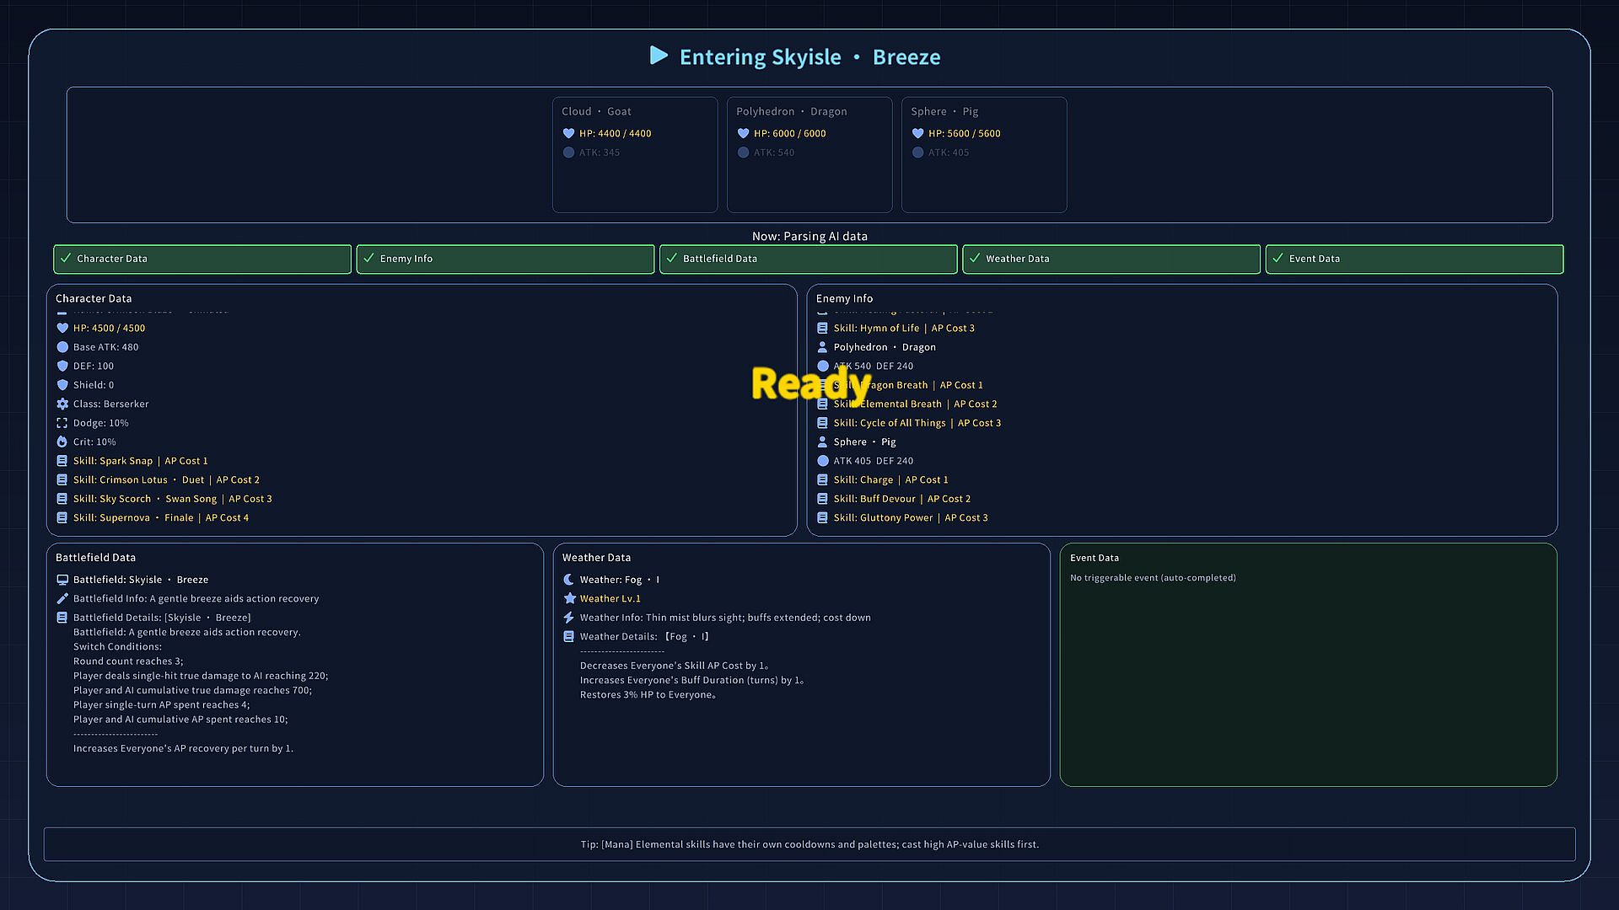Click the star icon beside Weather Lv.1

point(569,598)
